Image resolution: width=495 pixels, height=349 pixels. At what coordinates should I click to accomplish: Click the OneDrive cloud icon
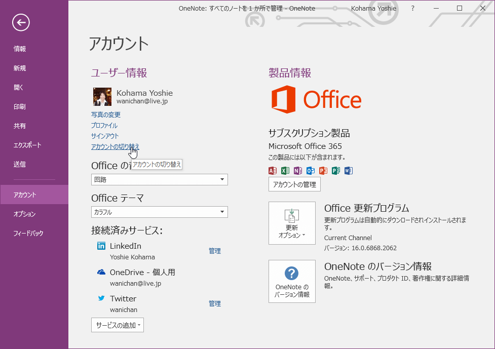[x=101, y=272]
